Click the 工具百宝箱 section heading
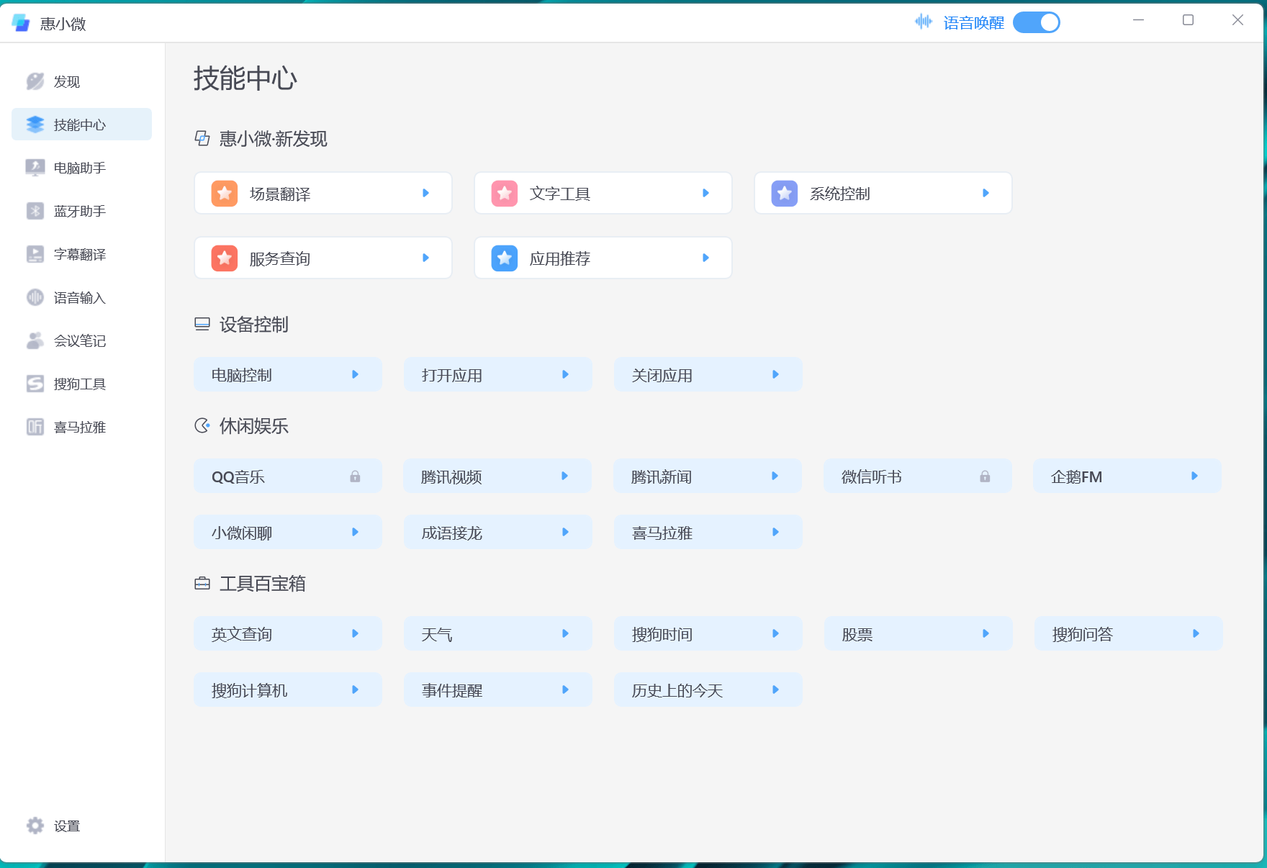Viewport: 1267px width, 868px height. [x=262, y=584]
